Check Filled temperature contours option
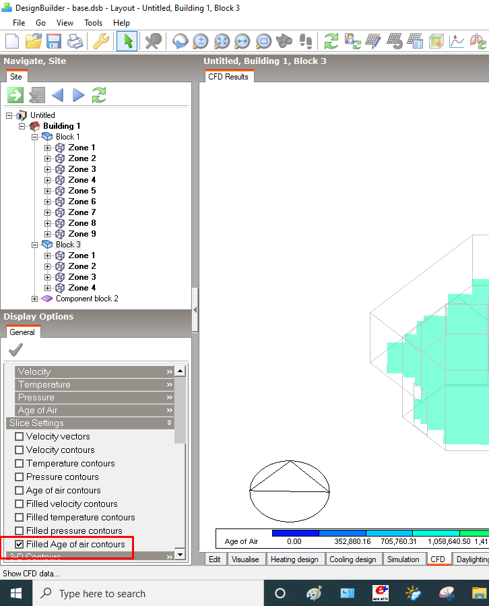This screenshot has width=489, height=606. coord(19,517)
